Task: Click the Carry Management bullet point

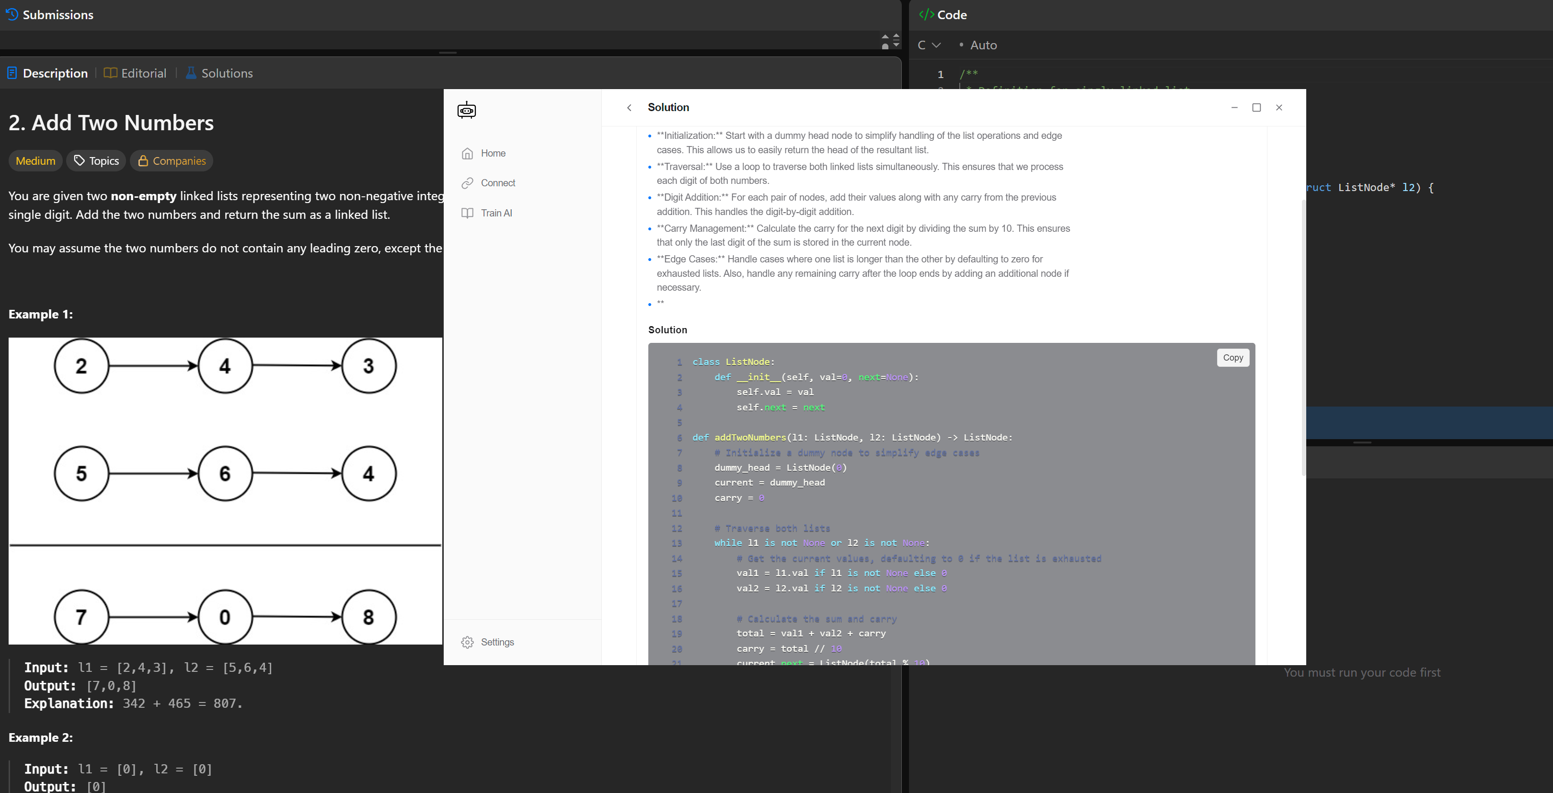Action: 863,235
